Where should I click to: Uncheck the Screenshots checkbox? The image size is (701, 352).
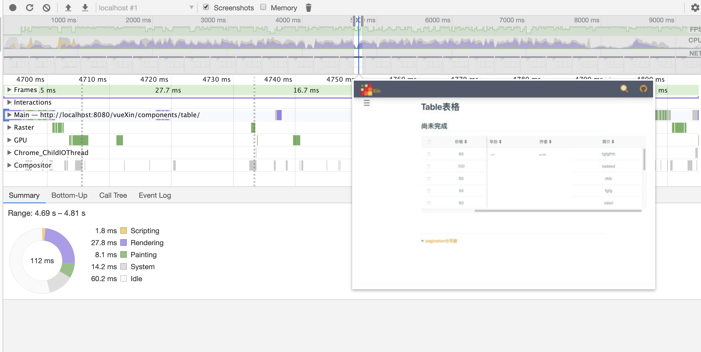[x=206, y=7]
